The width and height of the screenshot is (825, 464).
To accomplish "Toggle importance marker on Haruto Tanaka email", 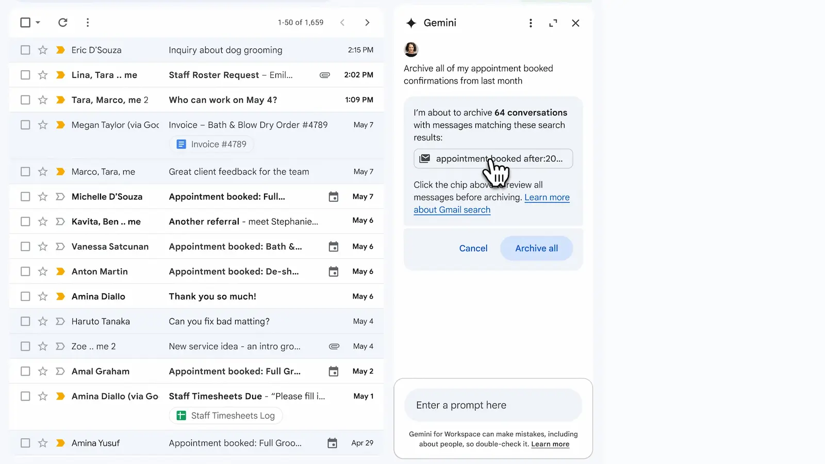I will pos(60,321).
